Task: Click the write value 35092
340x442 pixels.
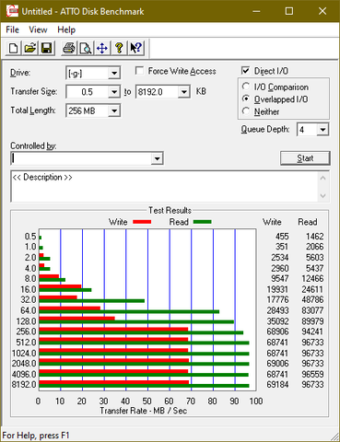Action: 277,321
